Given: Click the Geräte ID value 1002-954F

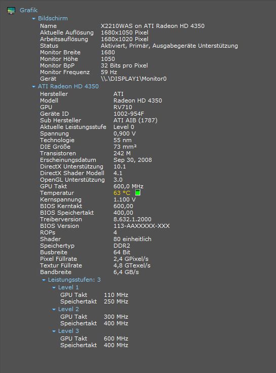Looking at the screenshot, I should tap(129, 114).
